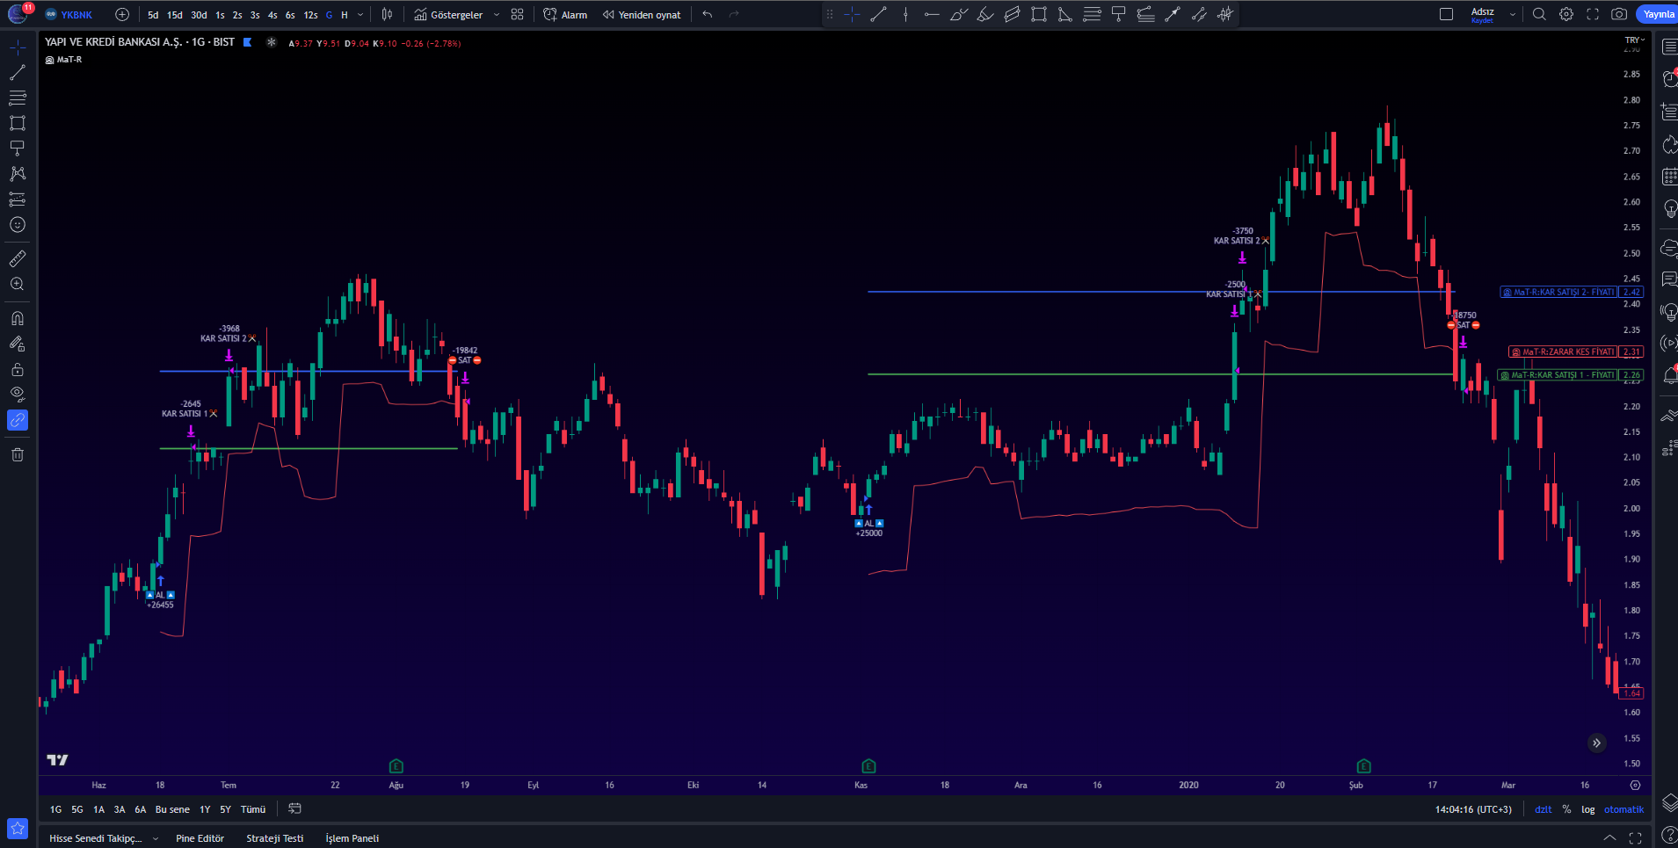Image resolution: width=1678 pixels, height=848 pixels.
Task: Click the add symbol compare plus icon
Action: tap(122, 15)
